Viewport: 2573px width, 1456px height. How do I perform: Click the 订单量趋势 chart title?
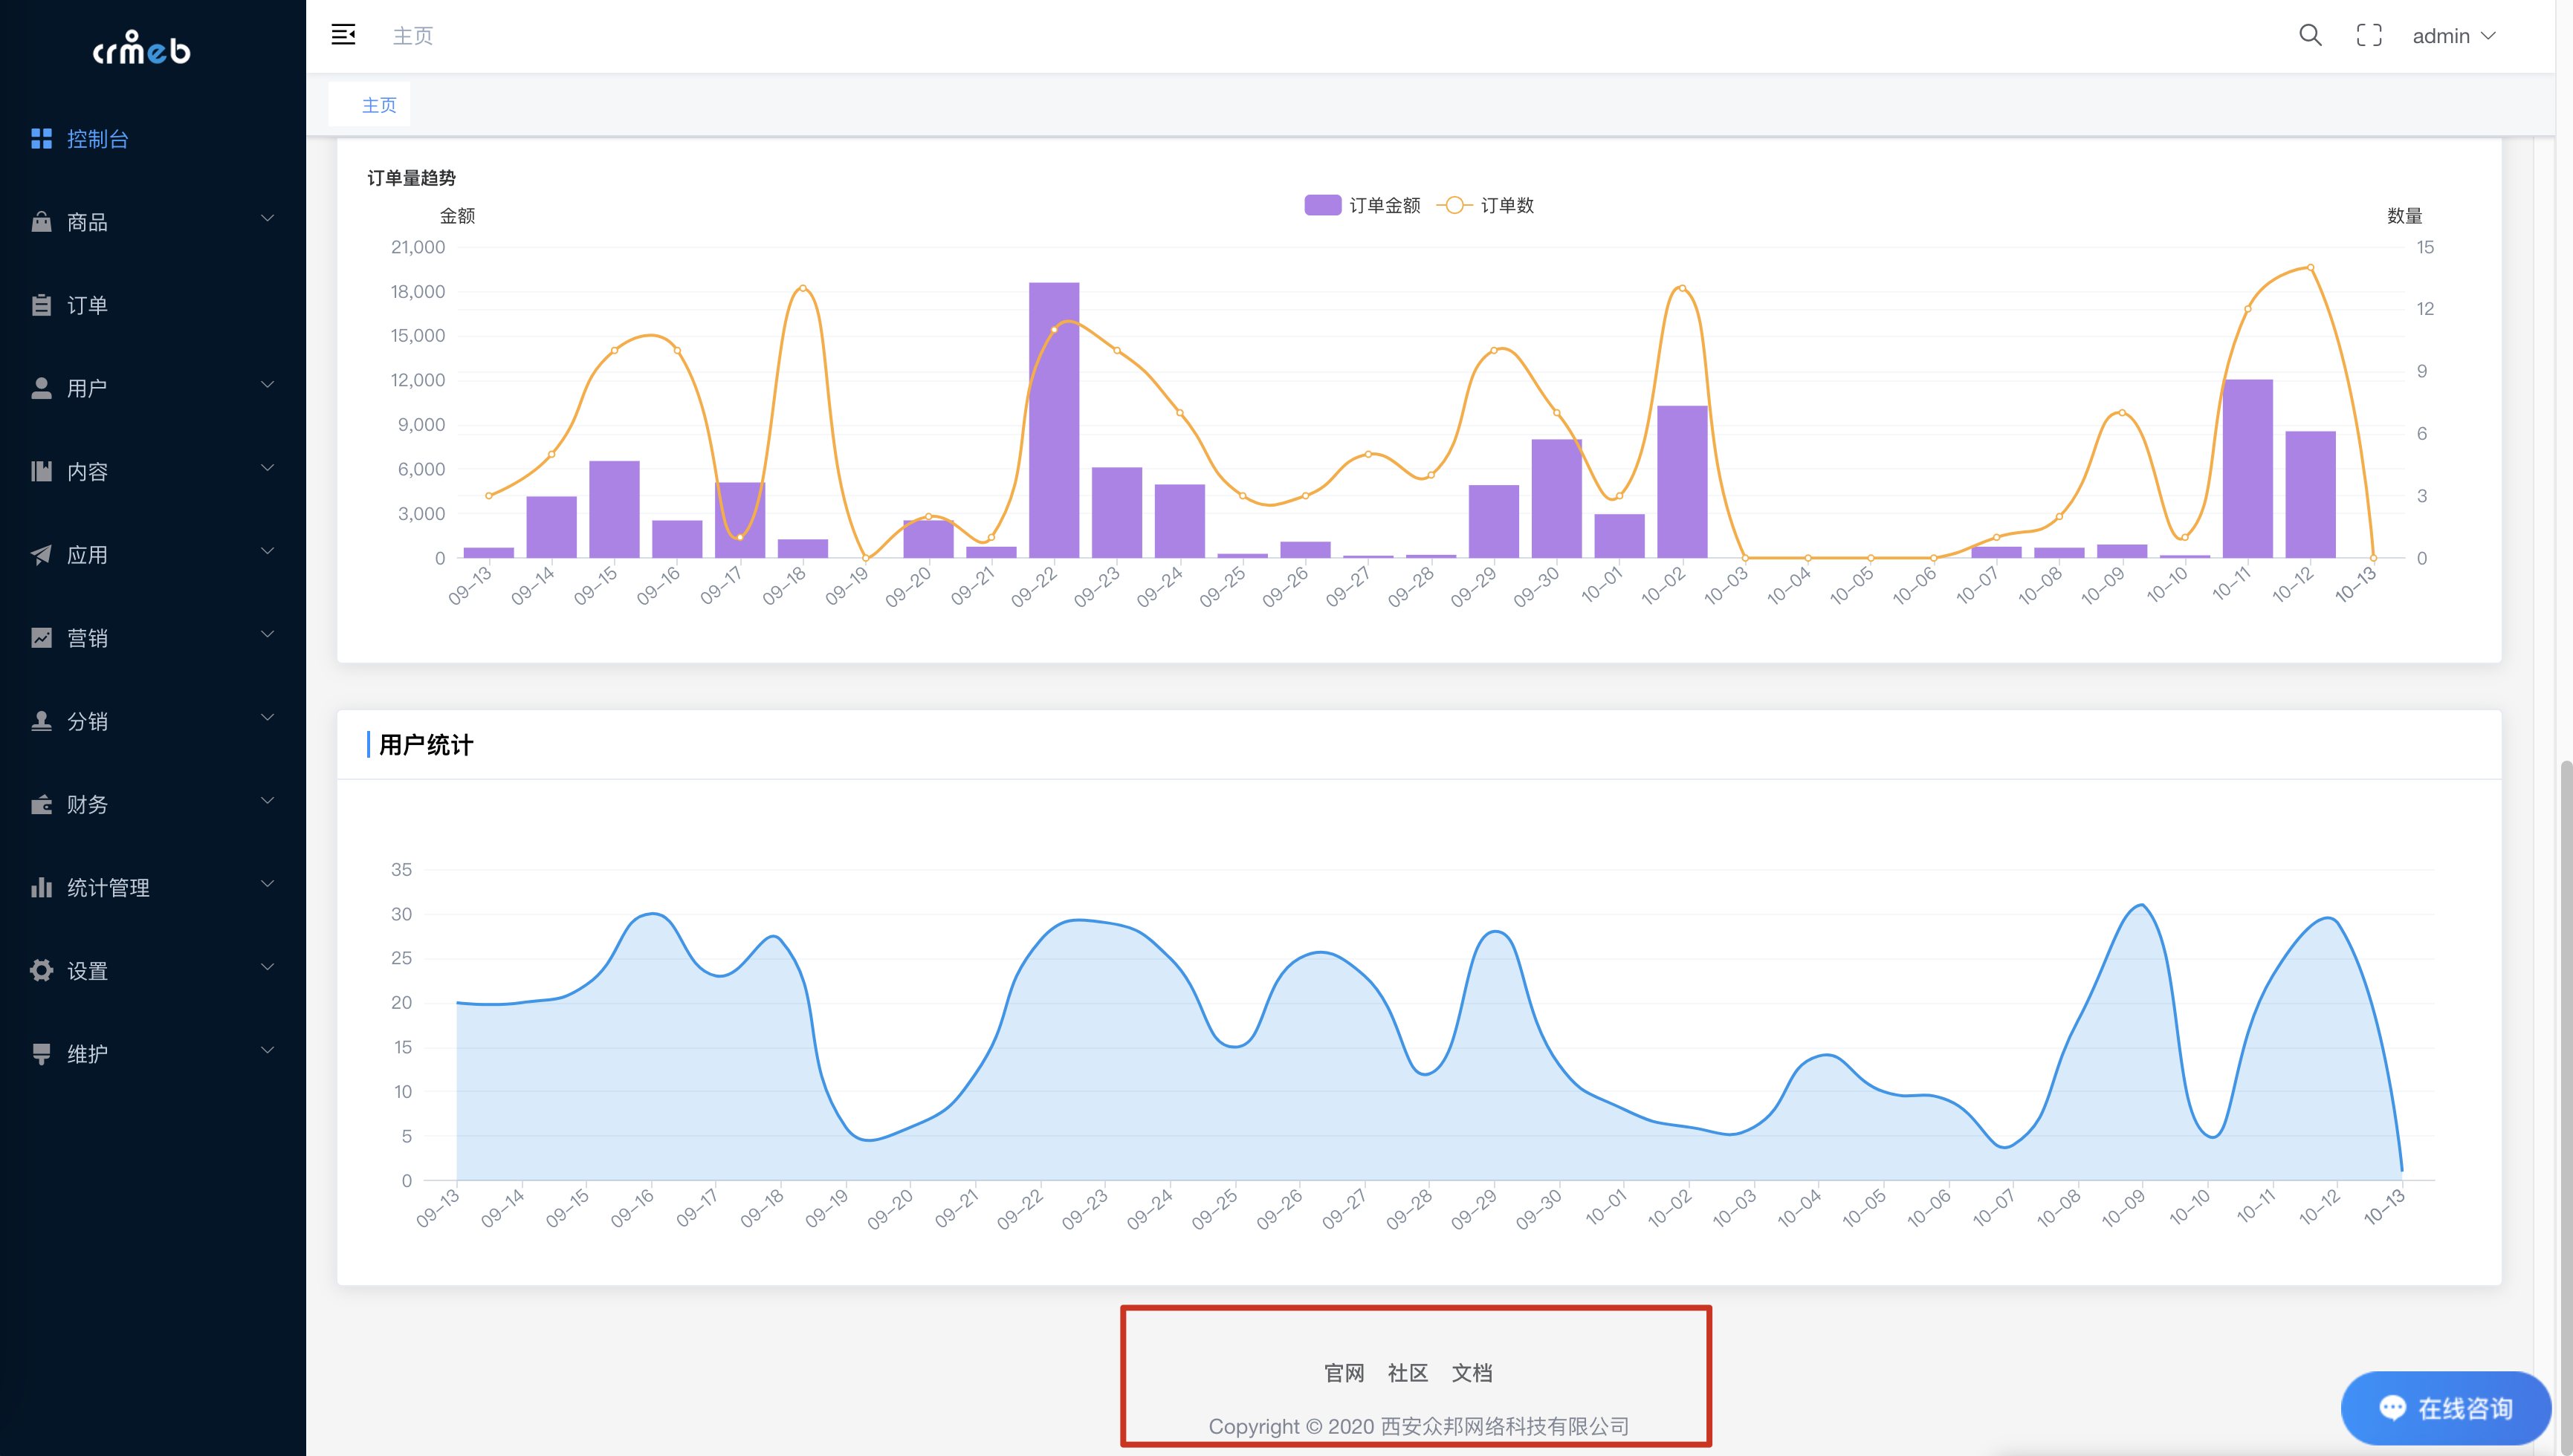point(411,178)
